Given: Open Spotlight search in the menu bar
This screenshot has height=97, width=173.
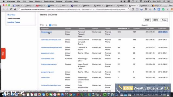Looking at the screenshot, I should point(164,1).
